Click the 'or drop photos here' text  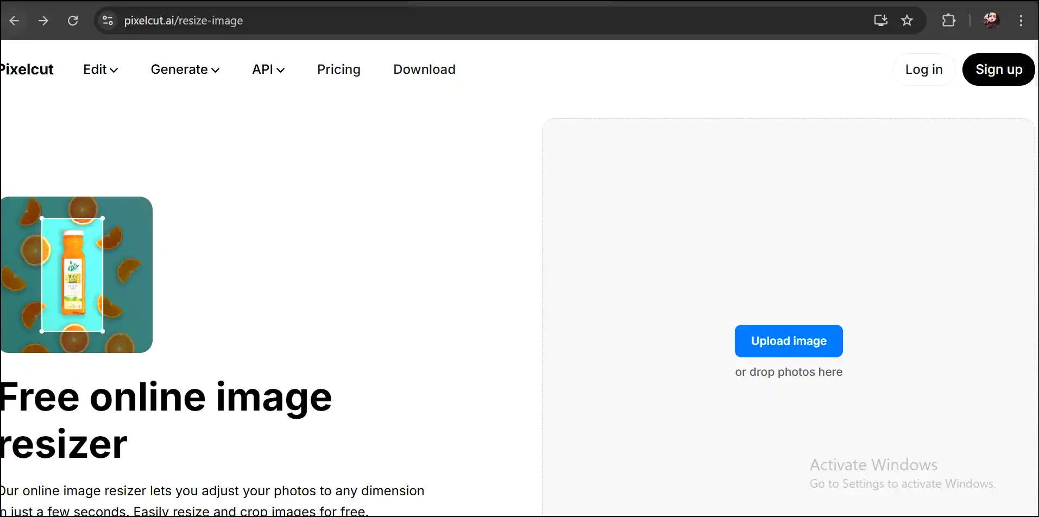tap(789, 372)
